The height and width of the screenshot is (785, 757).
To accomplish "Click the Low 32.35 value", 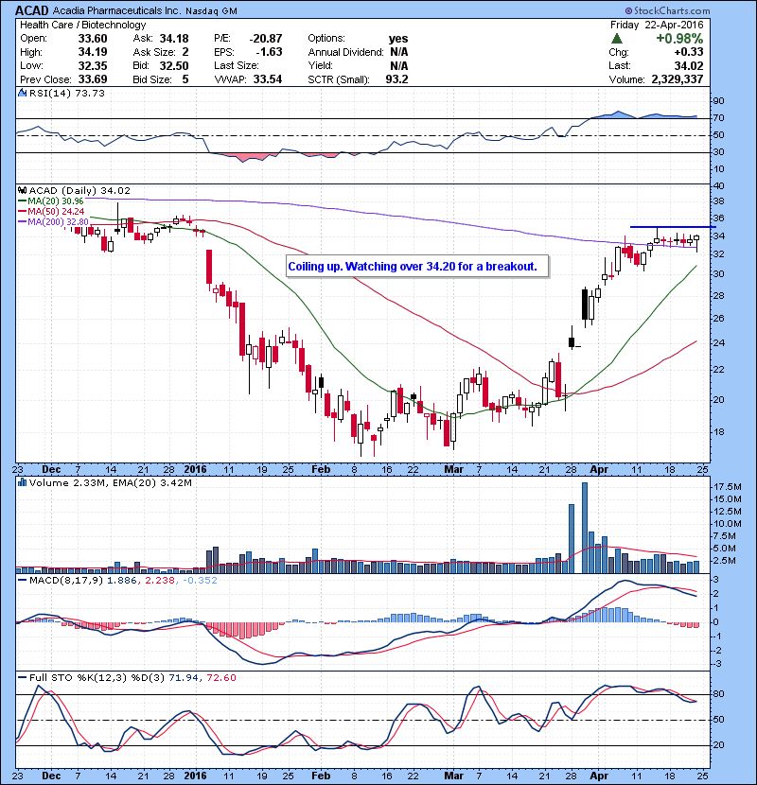I will pos(93,65).
